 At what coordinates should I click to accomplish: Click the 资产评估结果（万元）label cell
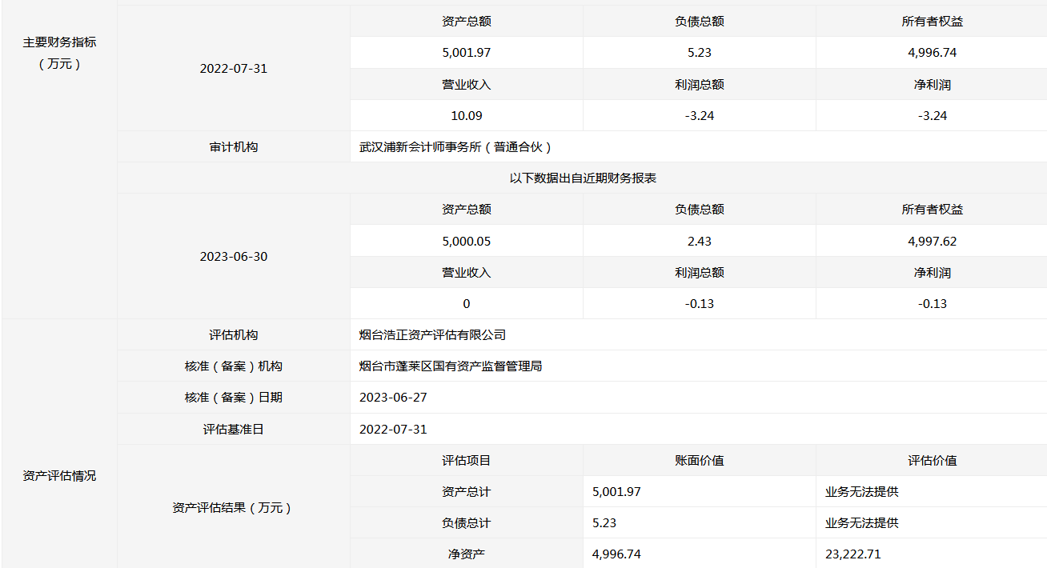pyautogui.click(x=233, y=508)
